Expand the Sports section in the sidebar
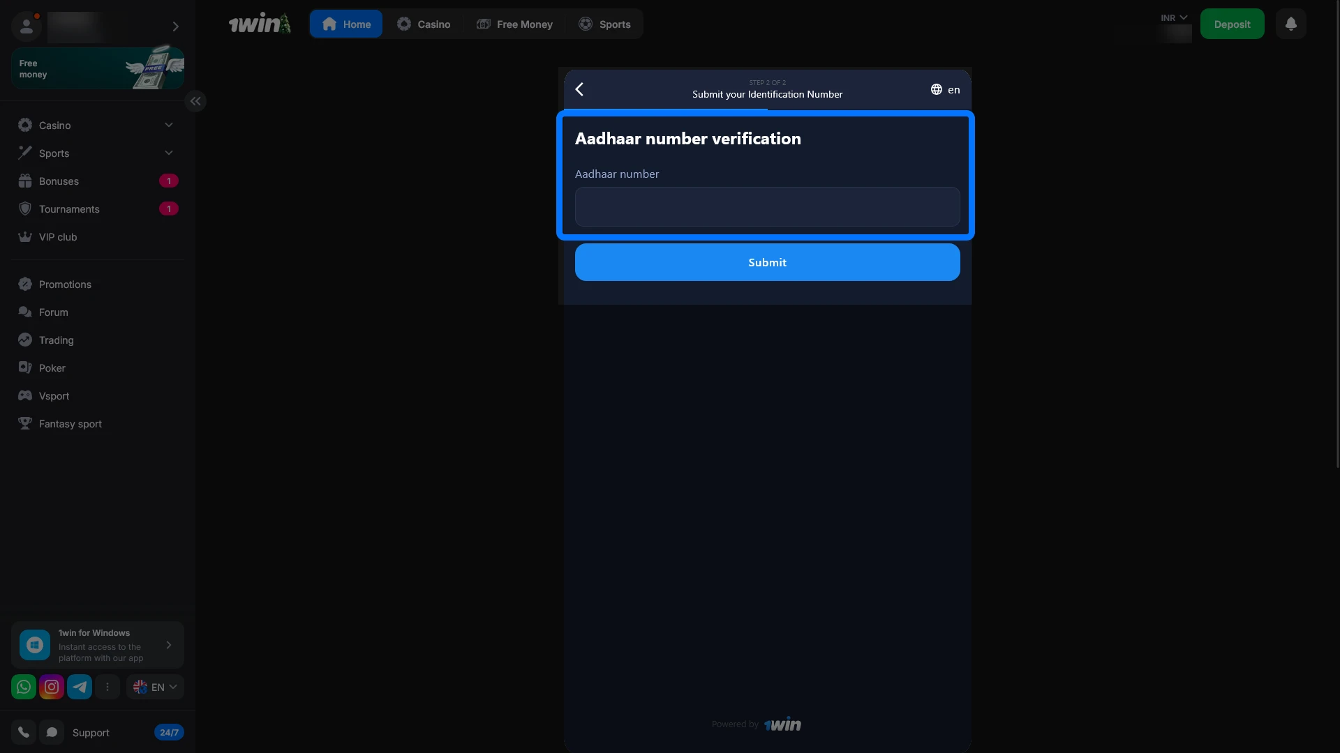This screenshot has height=753, width=1340. coord(168,153)
